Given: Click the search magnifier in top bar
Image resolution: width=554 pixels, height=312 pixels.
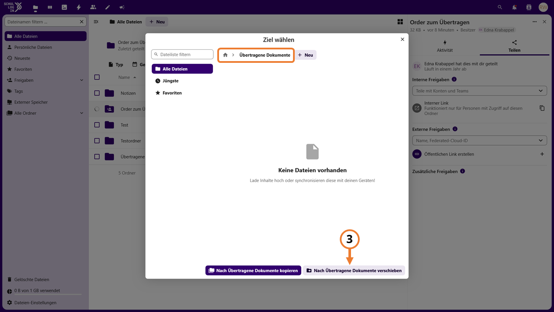Looking at the screenshot, I should (500, 7).
